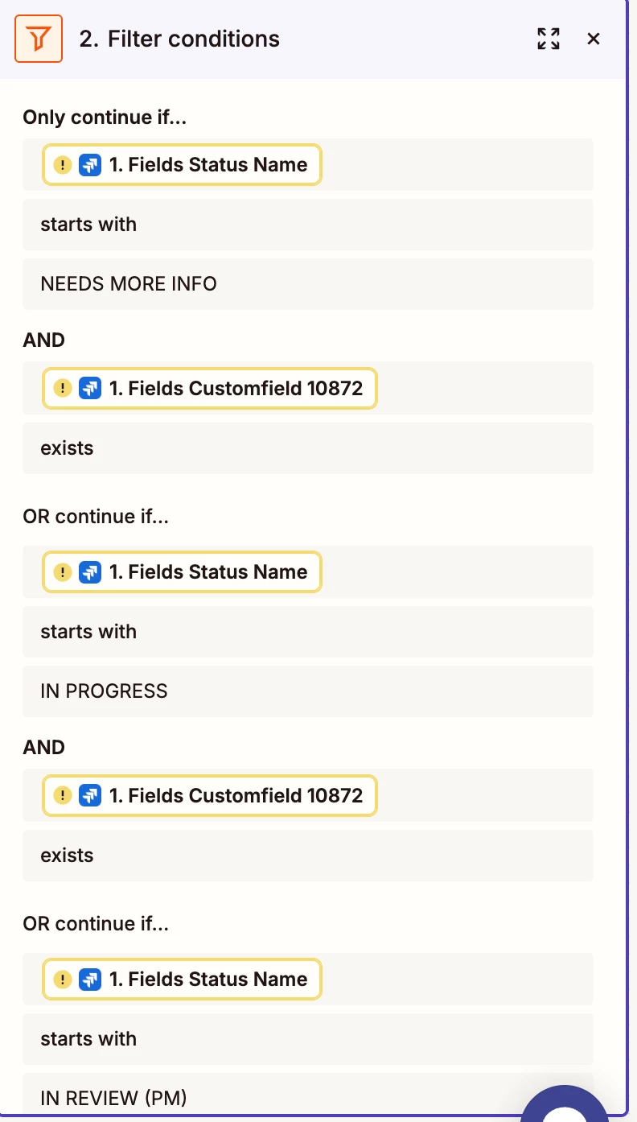Image resolution: width=637 pixels, height=1122 pixels.
Task: Click the warning icon on the first Status Name pill
Action: coord(63,165)
